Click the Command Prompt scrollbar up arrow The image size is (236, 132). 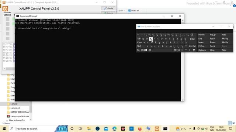click(183, 20)
